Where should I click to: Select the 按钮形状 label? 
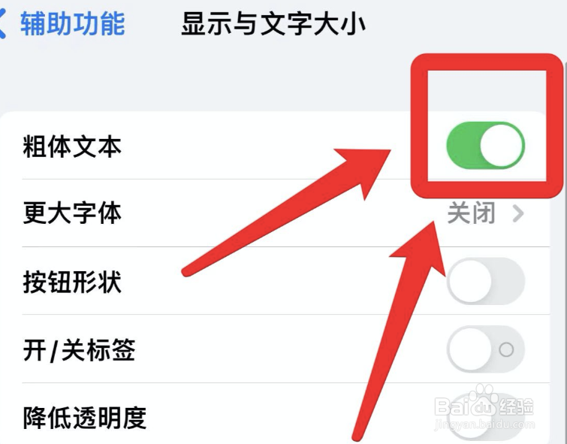[x=72, y=282]
